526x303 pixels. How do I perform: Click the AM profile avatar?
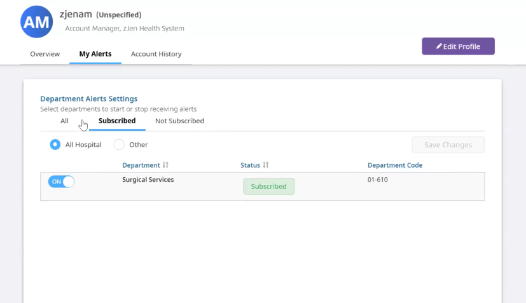[36, 22]
